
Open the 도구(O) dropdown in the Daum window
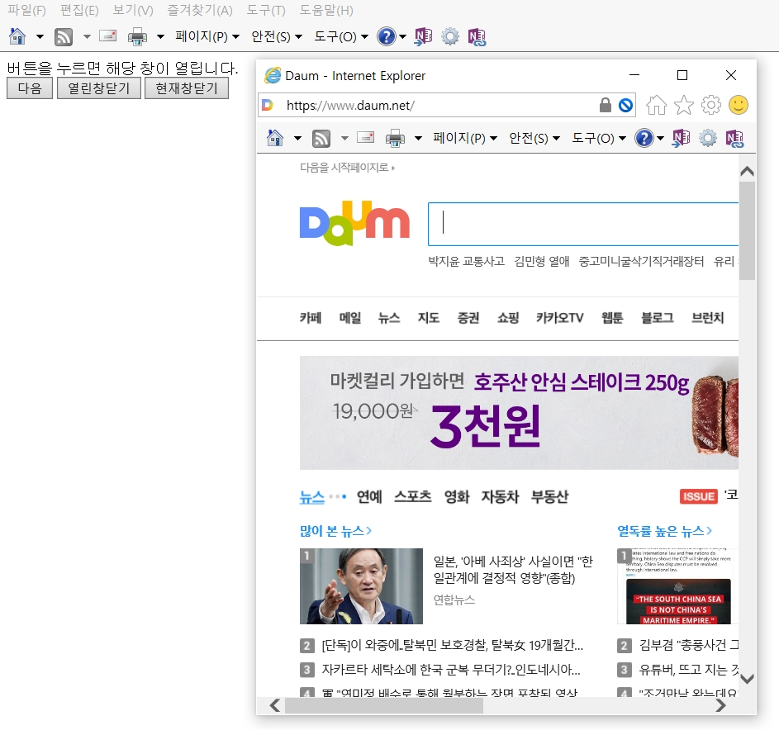(599, 138)
